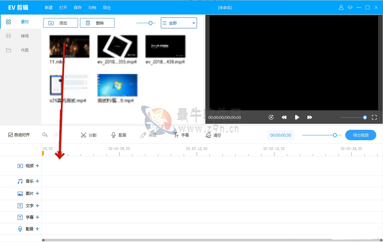Open the title bar dropdown menu icon
Viewport: 383px width, 242px height.
pos(350,7)
